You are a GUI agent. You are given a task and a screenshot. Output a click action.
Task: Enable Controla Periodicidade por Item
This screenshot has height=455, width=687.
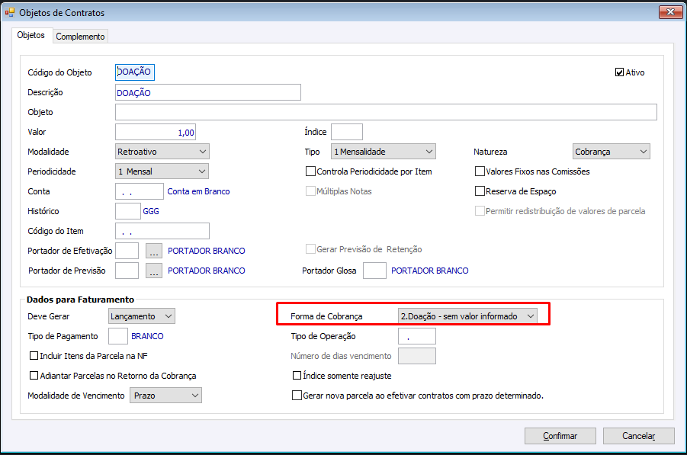310,171
